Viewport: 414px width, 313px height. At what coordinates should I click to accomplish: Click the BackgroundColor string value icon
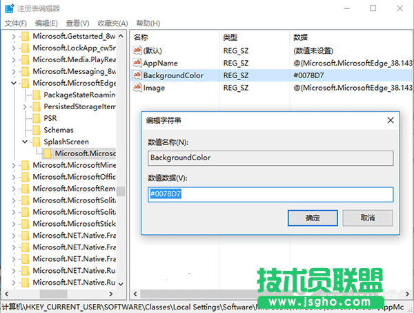[x=137, y=75]
